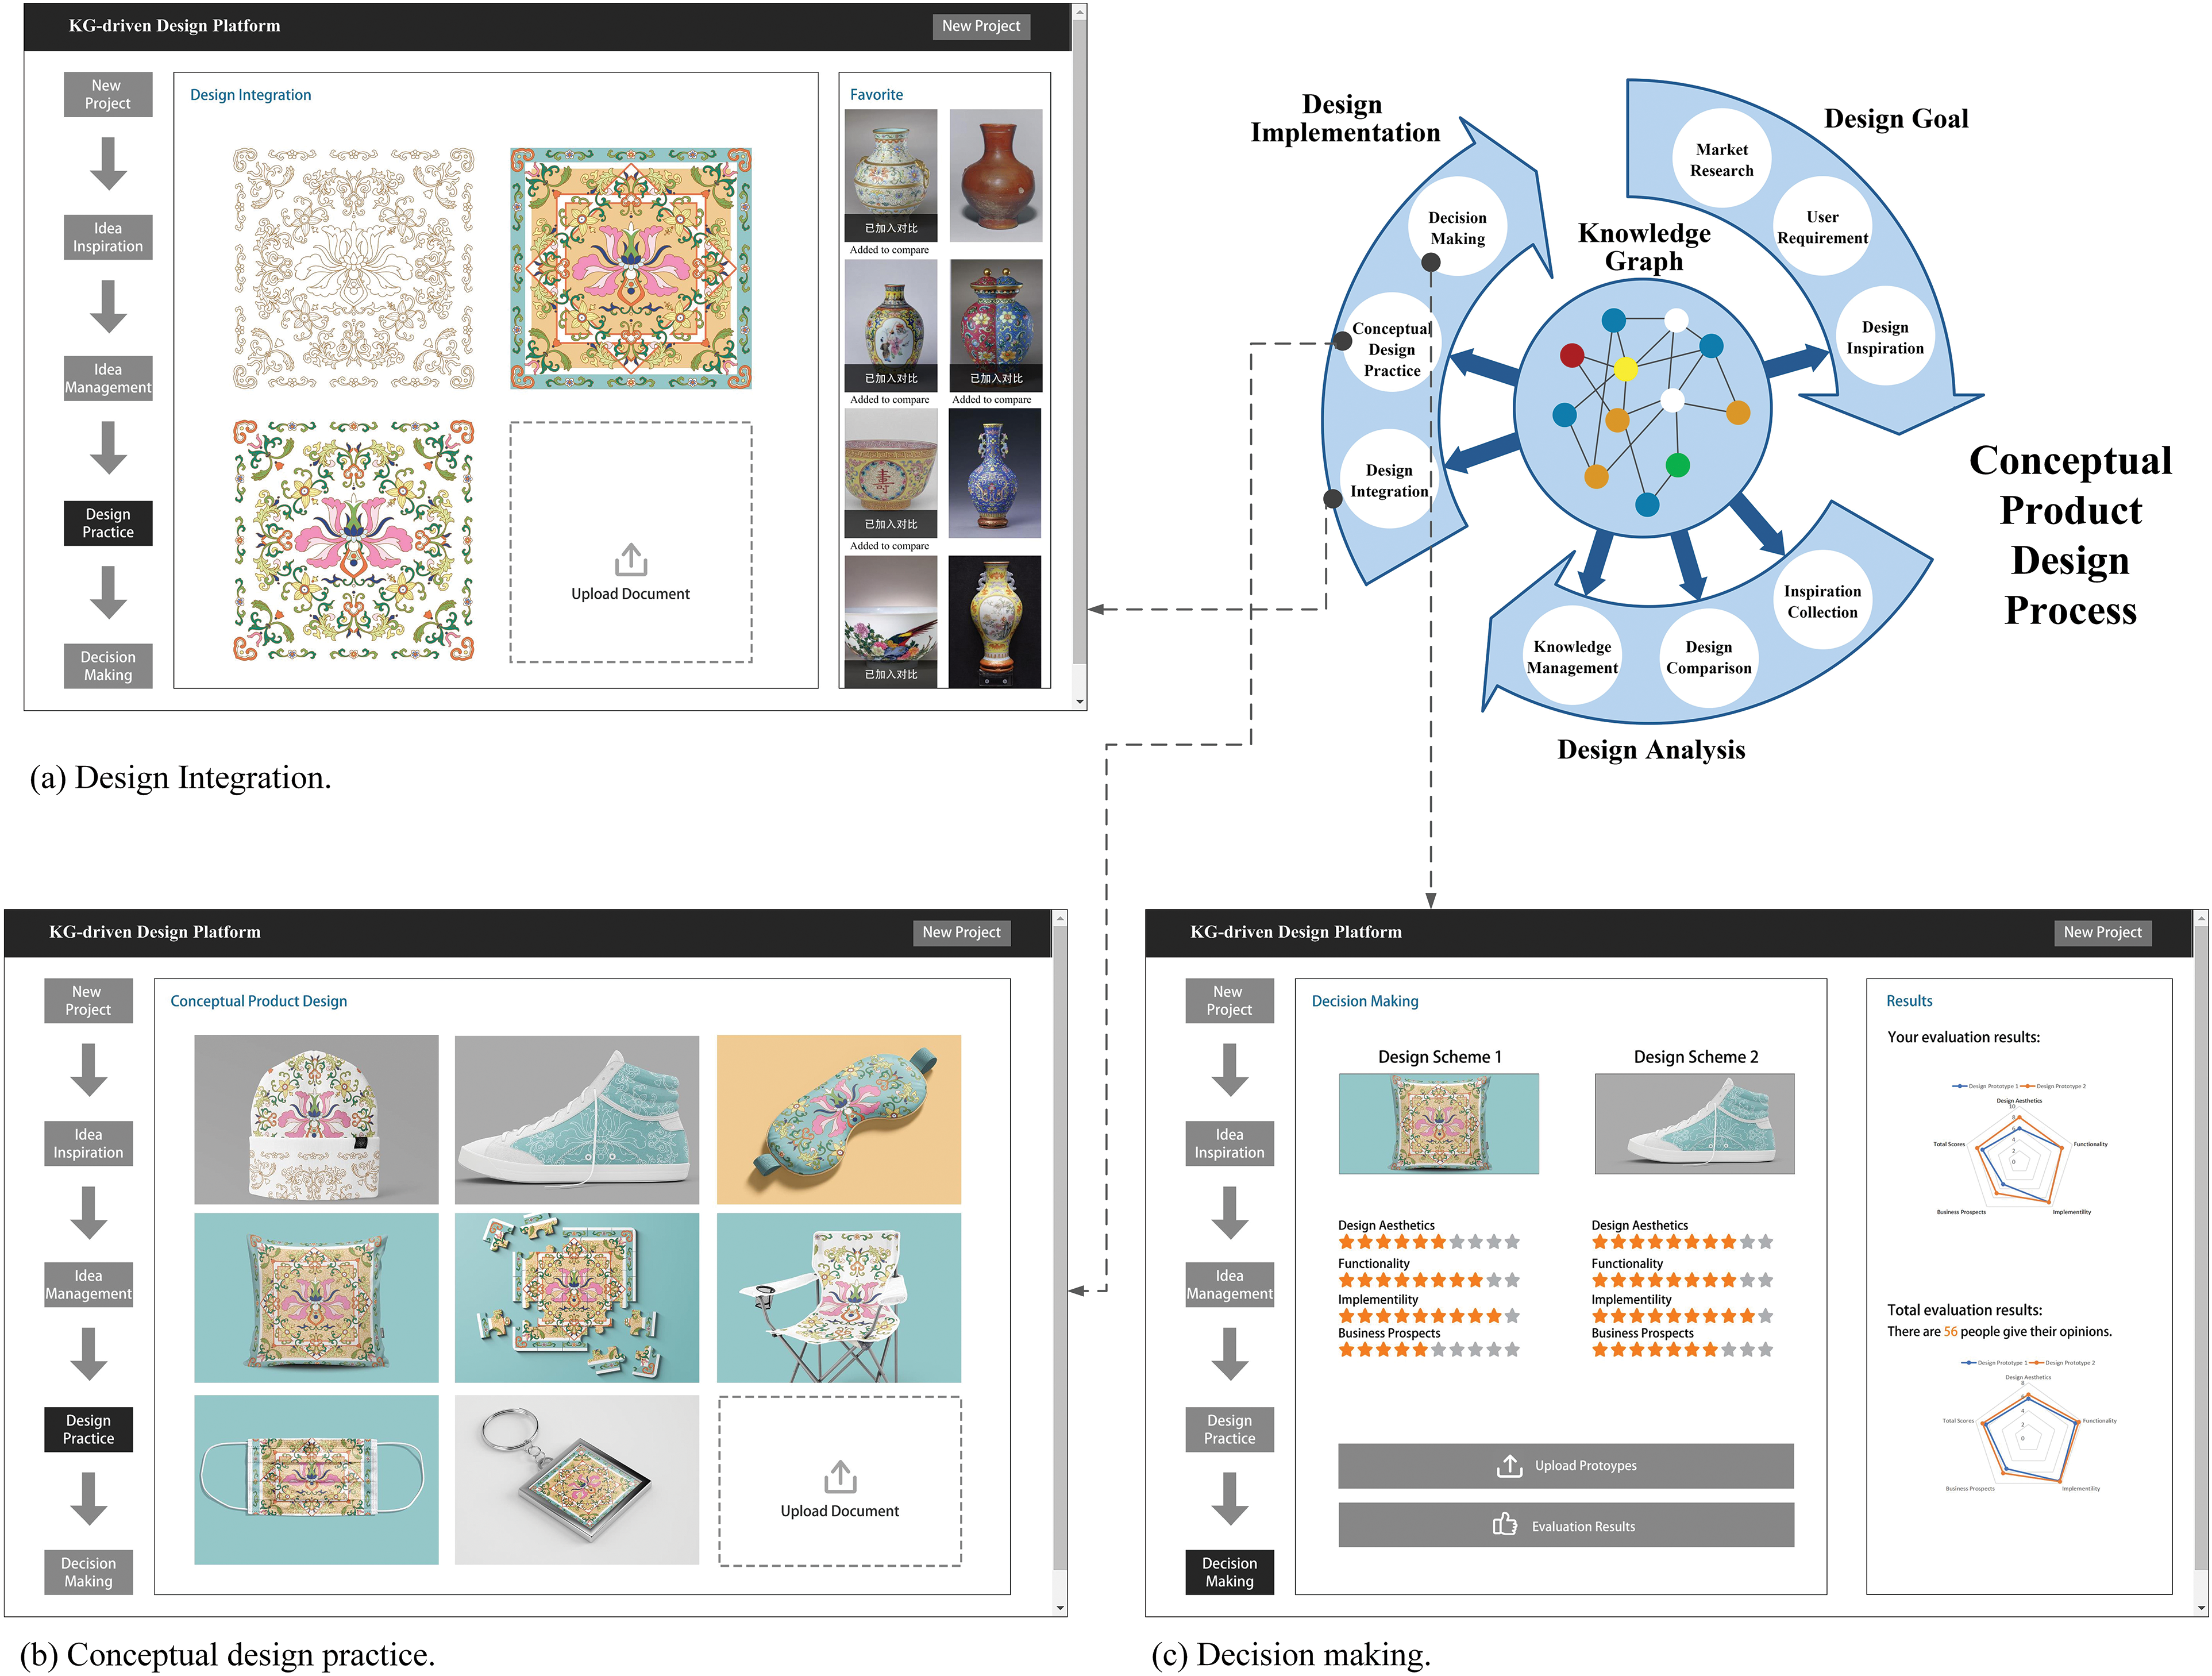Open Idea Management step in bottom-left sidebar
This screenshot has height=1676, width=2212.
tap(88, 1285)
